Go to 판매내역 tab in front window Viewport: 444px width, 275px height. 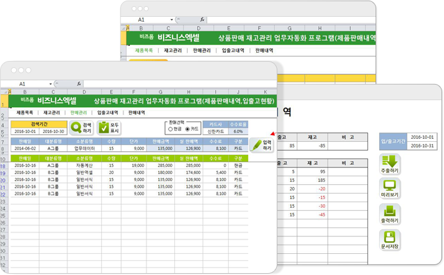(137, 113)
